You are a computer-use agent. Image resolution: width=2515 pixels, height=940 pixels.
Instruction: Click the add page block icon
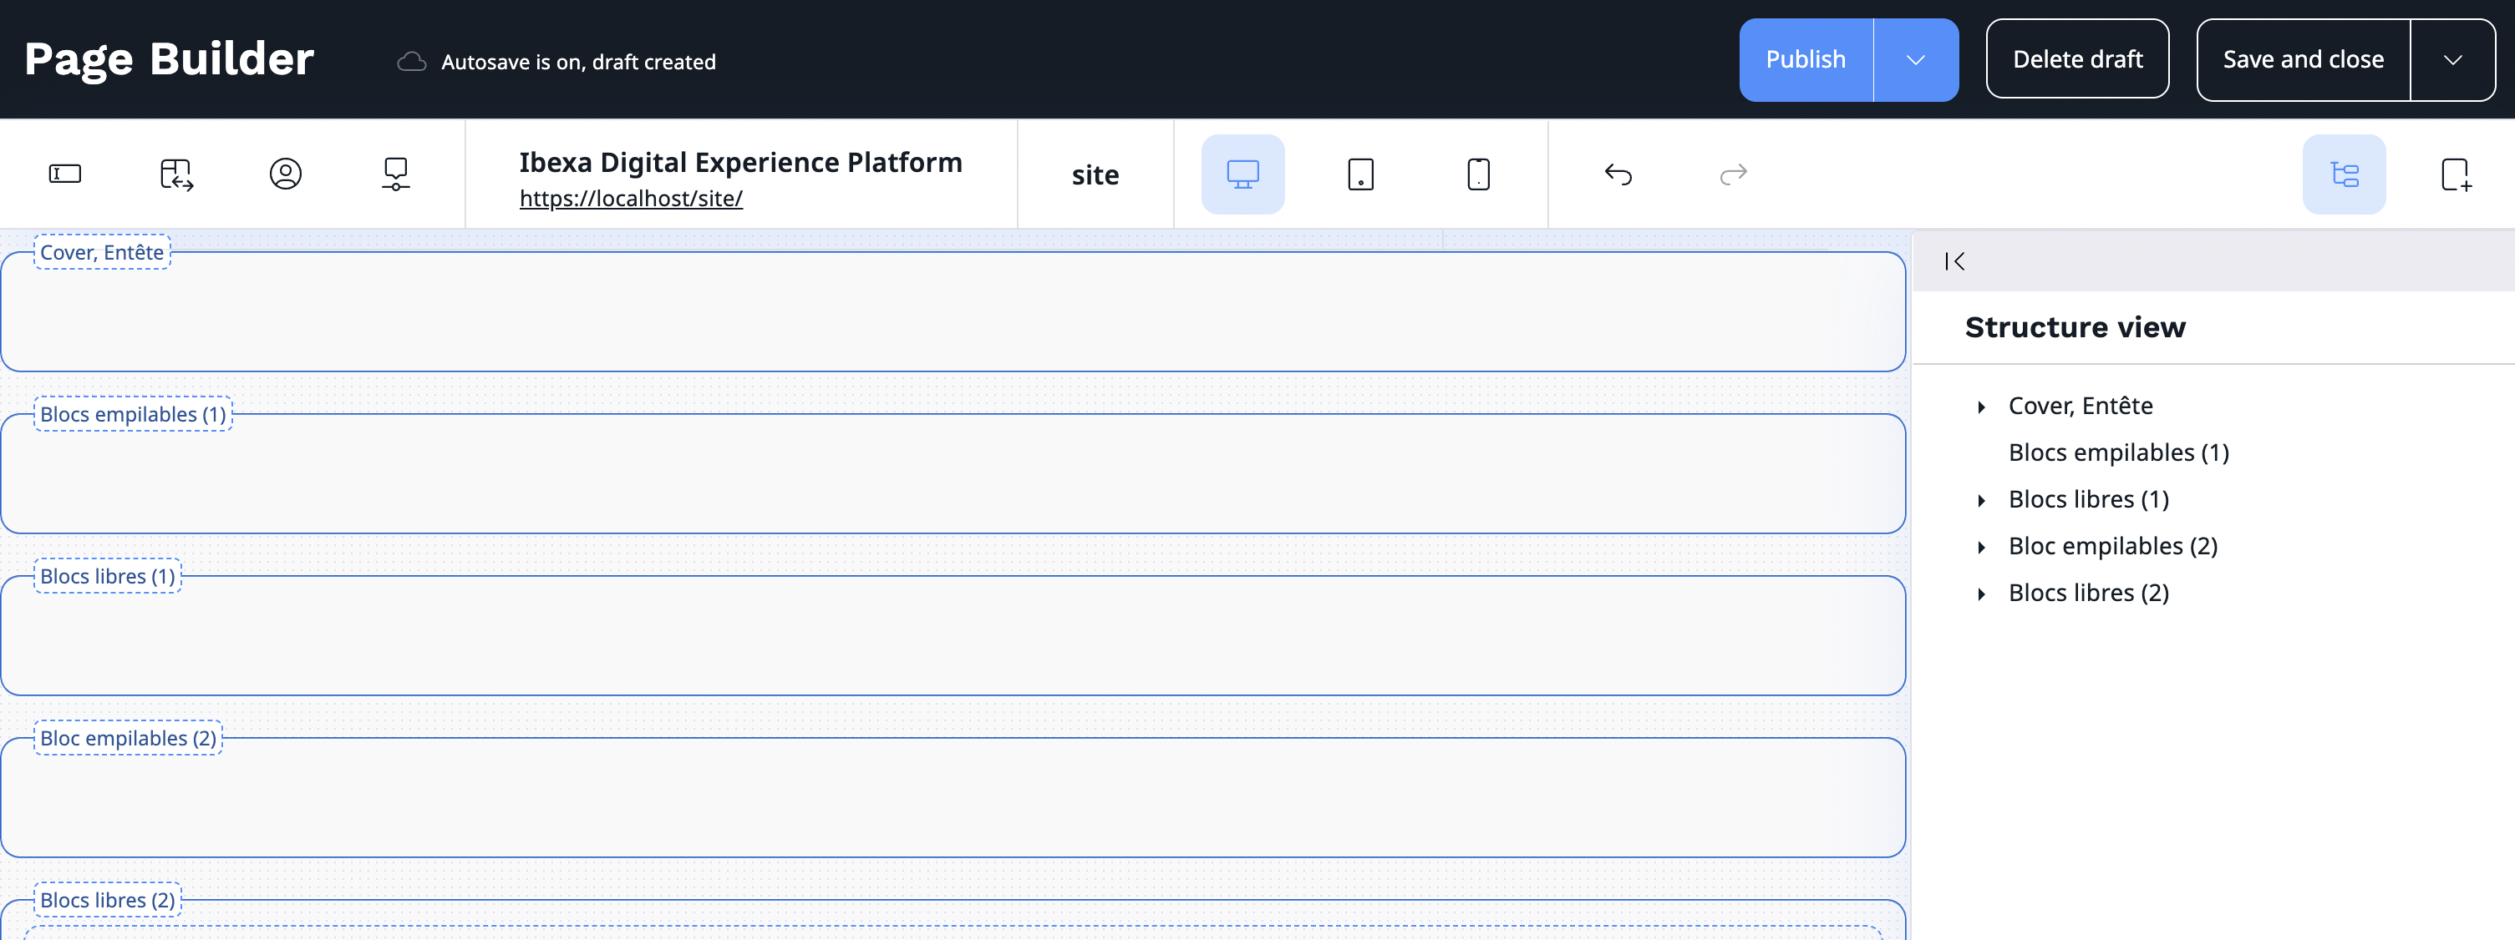[x=2455, y=174]
